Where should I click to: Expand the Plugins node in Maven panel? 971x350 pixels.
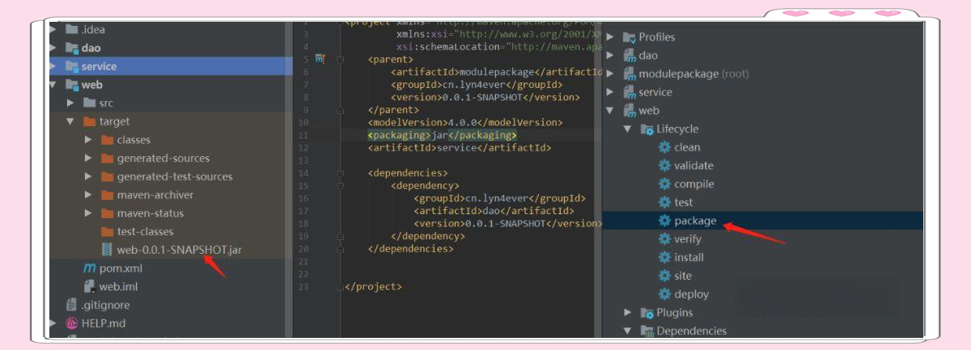click(628, 313)
